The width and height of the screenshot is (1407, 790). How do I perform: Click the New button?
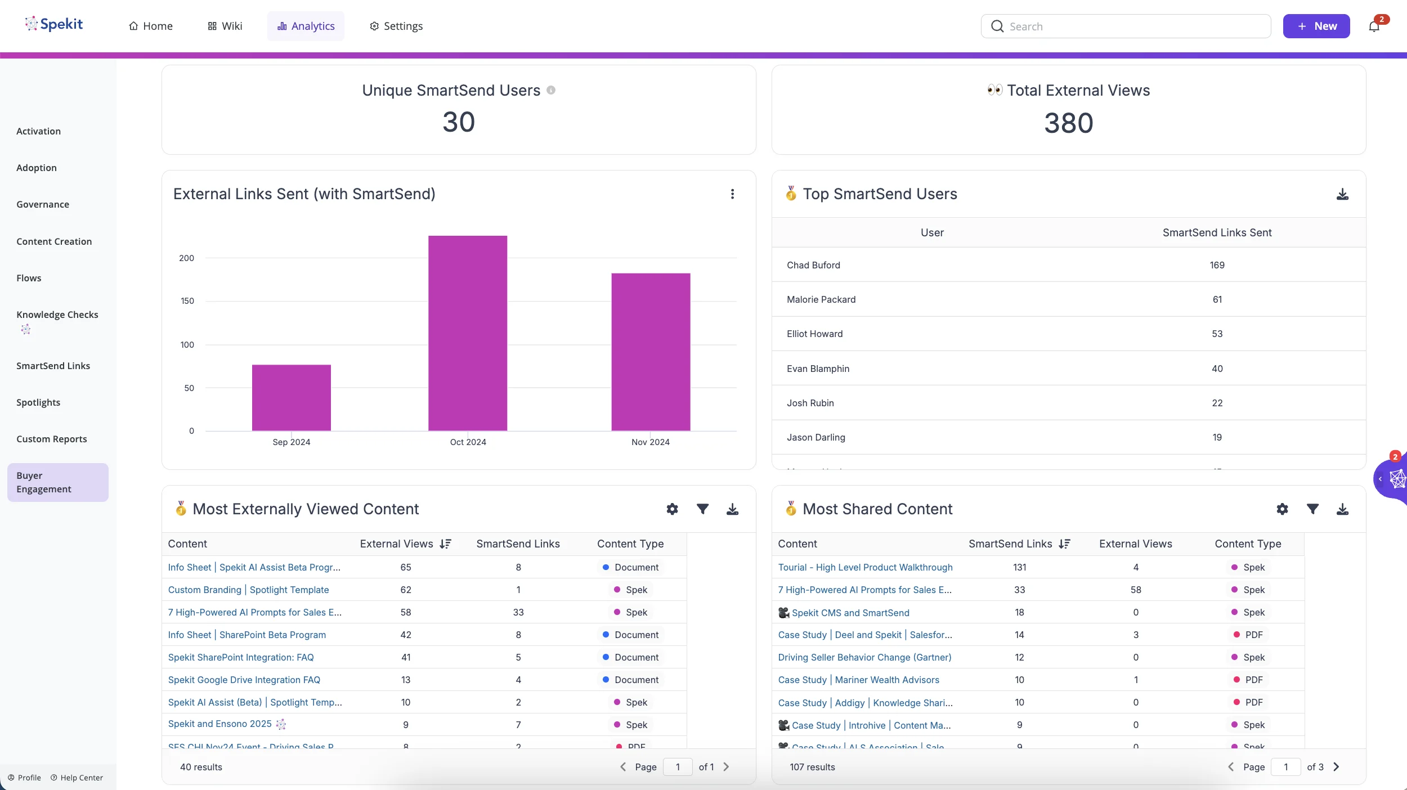click(1316, 26)
